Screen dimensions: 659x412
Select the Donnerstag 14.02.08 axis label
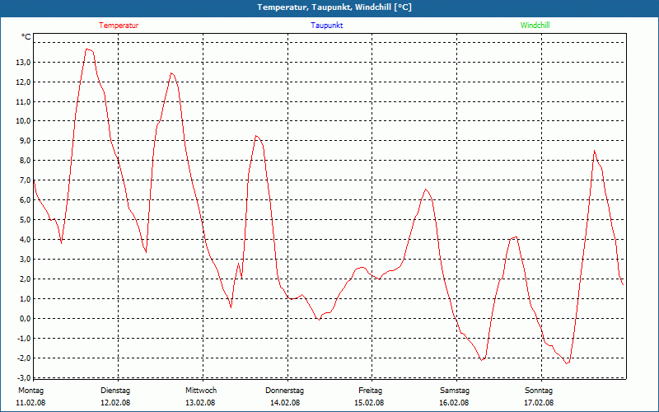(285, 396)
